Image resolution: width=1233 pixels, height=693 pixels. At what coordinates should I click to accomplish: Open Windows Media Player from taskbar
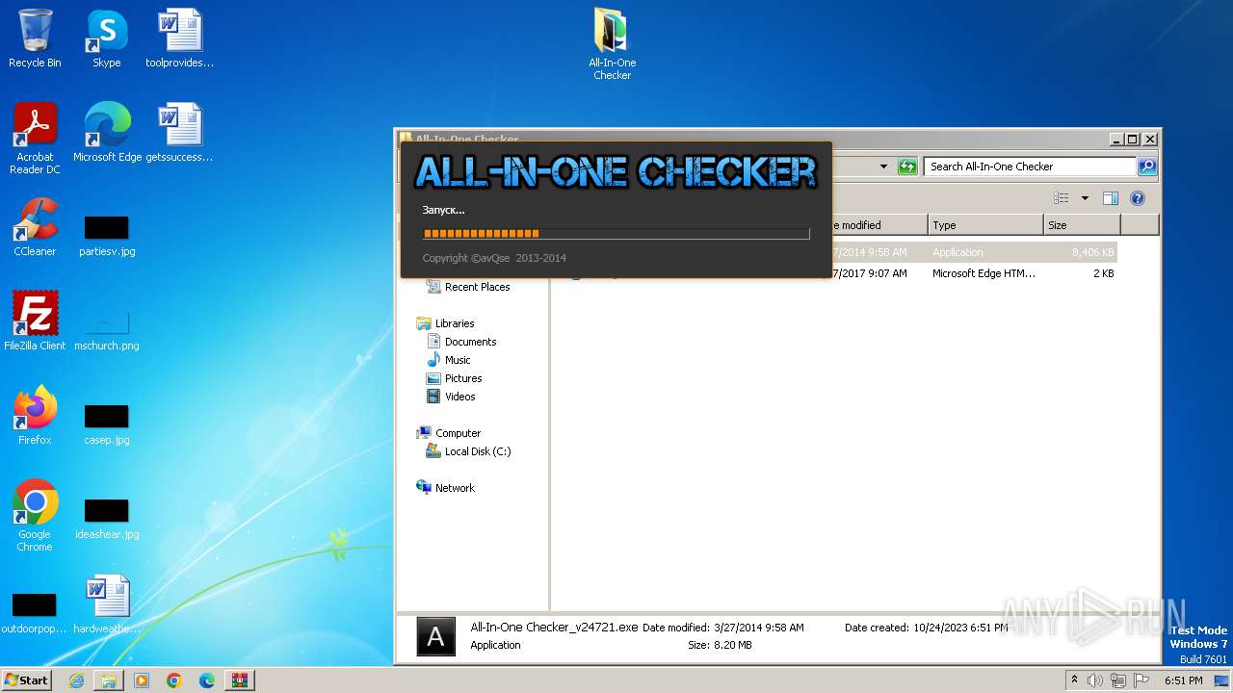coord(142,680)
